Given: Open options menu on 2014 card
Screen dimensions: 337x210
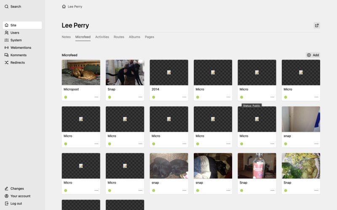Looking at the screenshot, I should (x=185, y=97).
